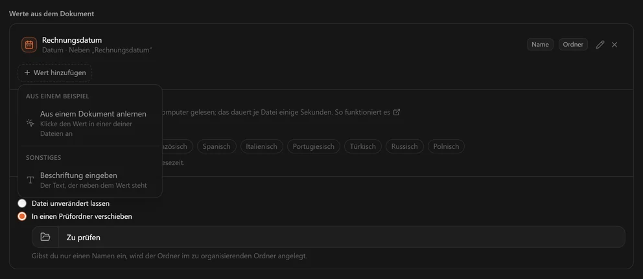
Task: Open the Wert hinzufügen dropdown button
Action: [x=55, y=73]
